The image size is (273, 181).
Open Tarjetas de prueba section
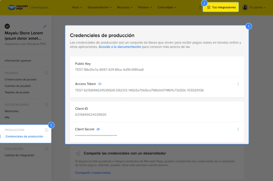click(17, 92)
